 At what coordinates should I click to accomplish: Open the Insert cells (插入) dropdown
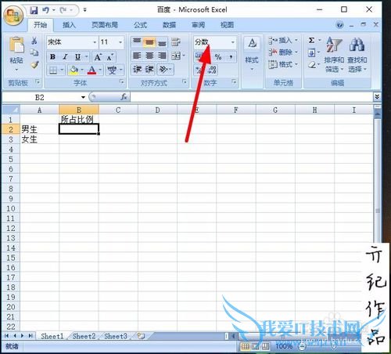[x=283, y=40]
